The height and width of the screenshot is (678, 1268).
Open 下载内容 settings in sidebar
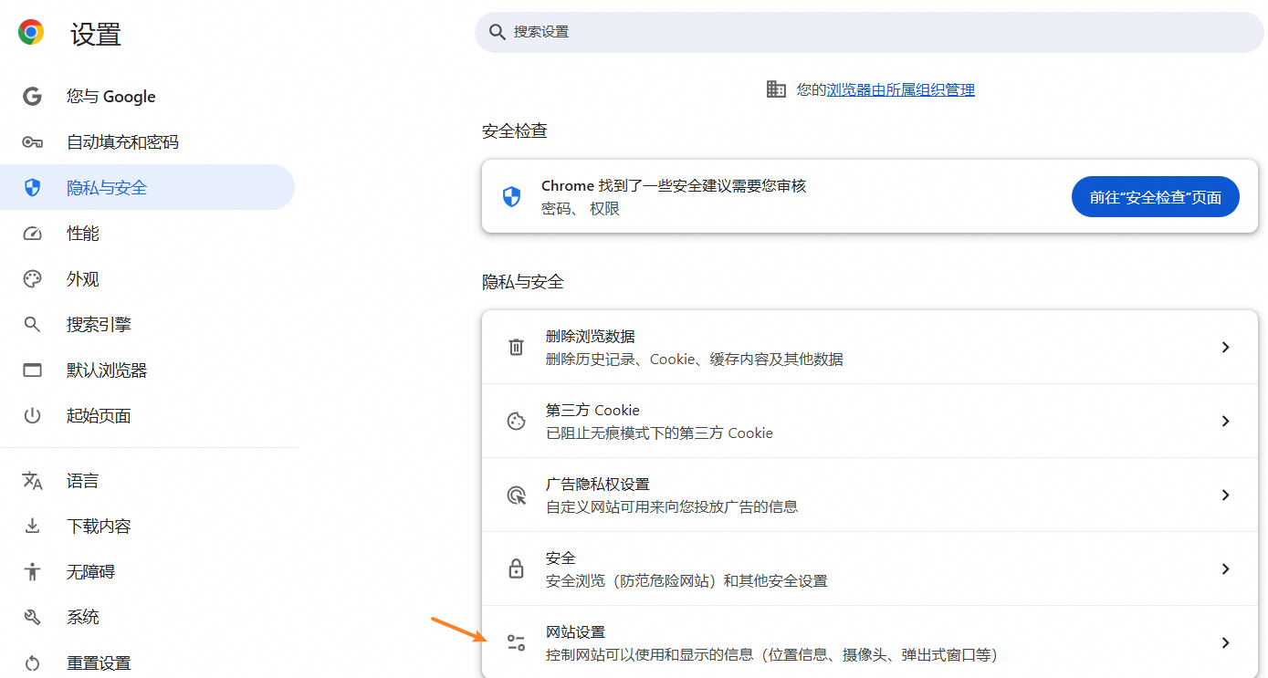(x=99, y=527)
